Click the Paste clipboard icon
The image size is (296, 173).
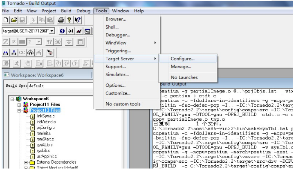50,20
